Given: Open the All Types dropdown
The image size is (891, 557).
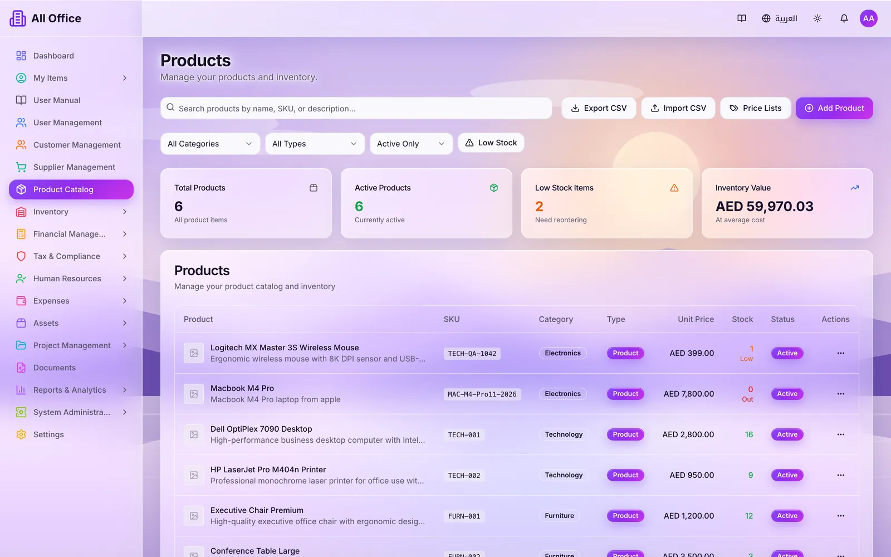Looking at the screenshot, I should [315, 144].
